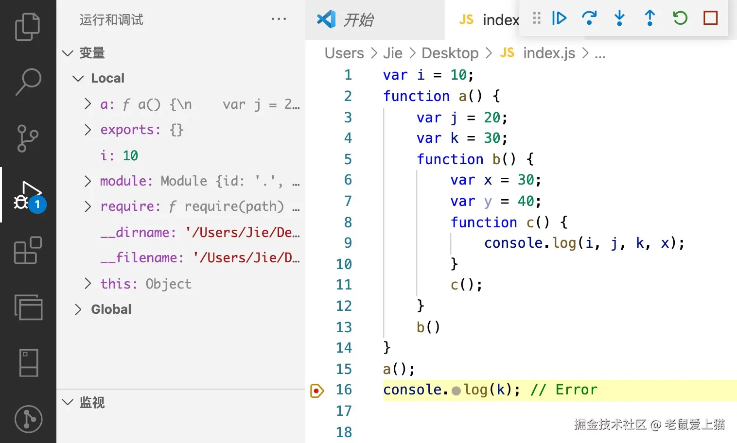Click 'function a() {' on line 2

(x=441, y=96)
